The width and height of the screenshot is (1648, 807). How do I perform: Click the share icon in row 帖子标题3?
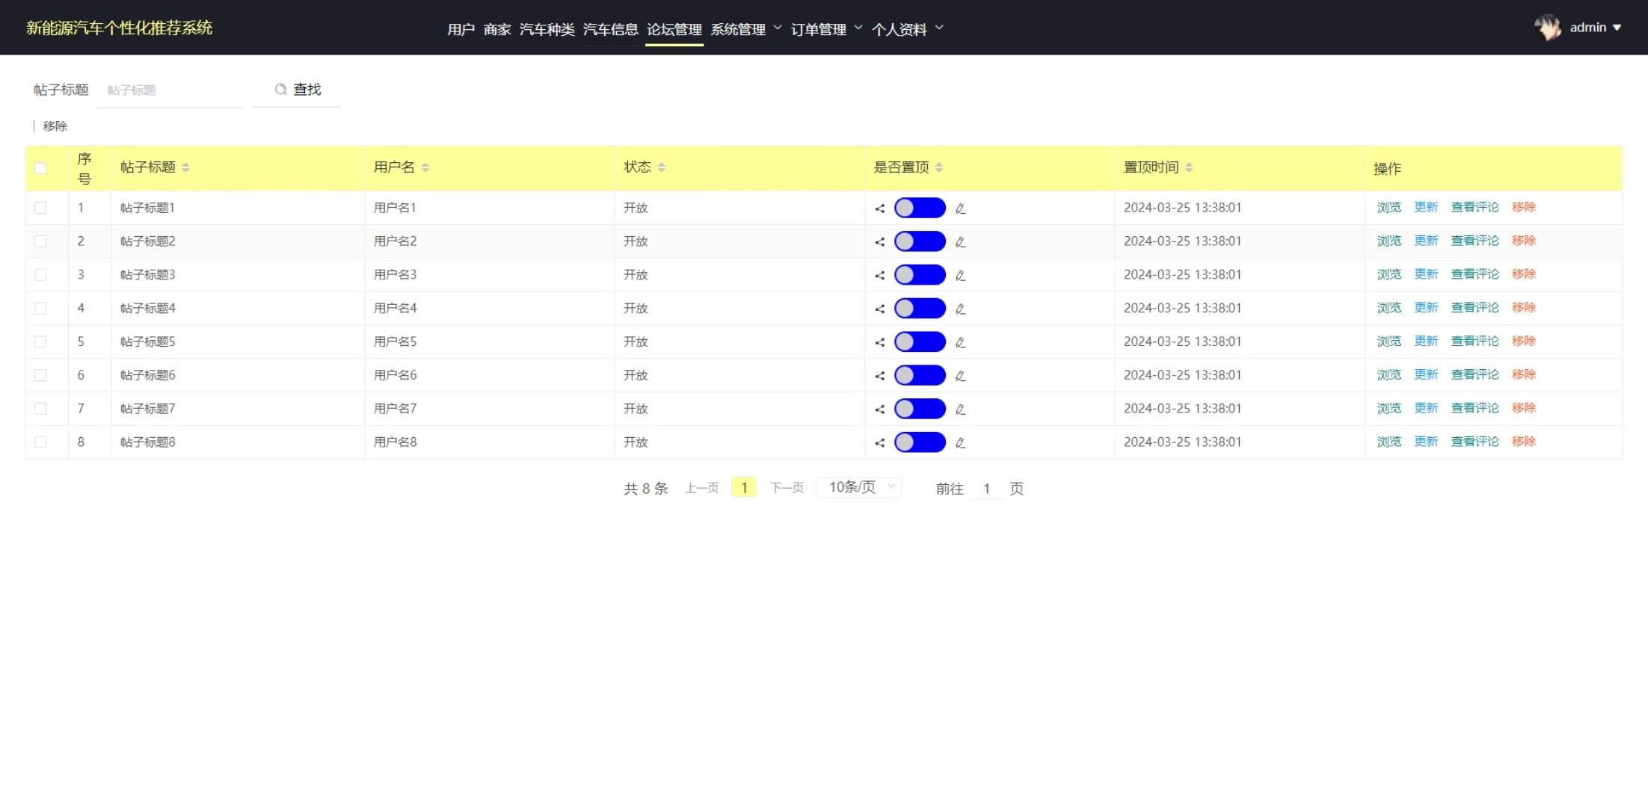(x=880, y=276)
